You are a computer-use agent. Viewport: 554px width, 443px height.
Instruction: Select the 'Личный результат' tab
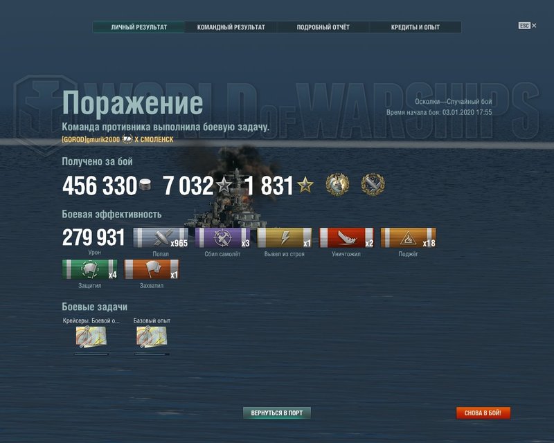click(139, 27)
